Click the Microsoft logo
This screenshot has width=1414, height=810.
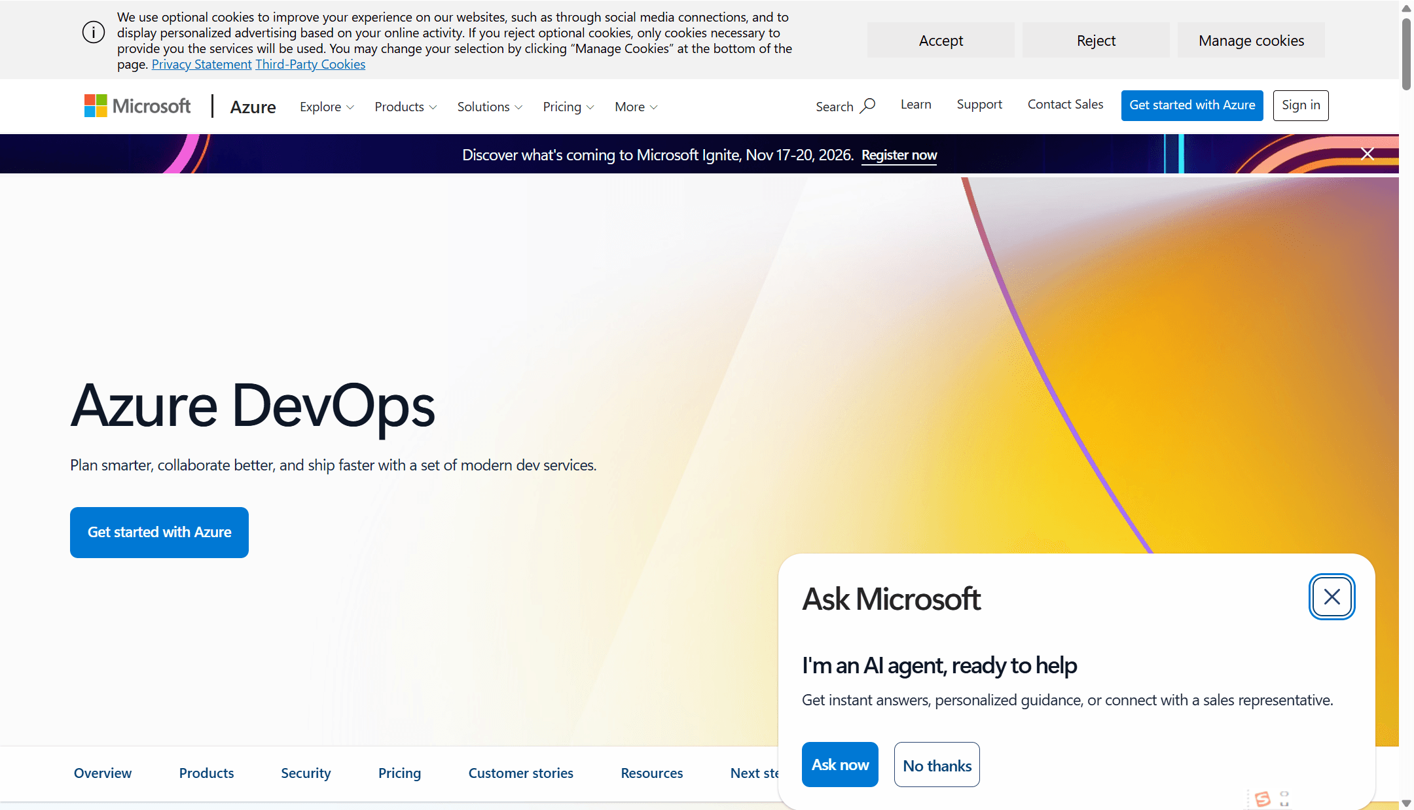point(137,106)
